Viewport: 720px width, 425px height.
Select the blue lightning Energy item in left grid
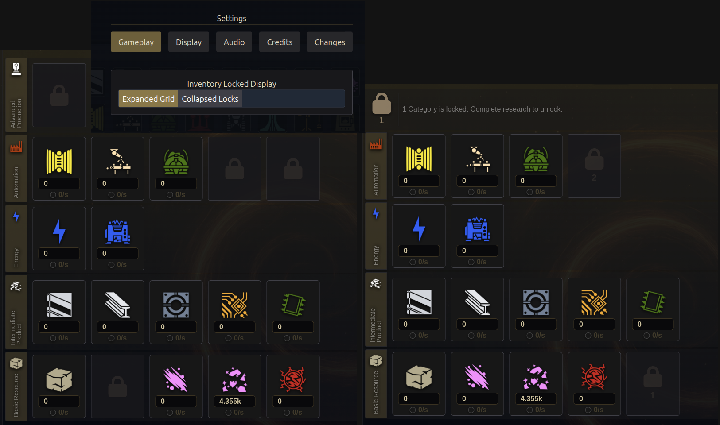59,239
